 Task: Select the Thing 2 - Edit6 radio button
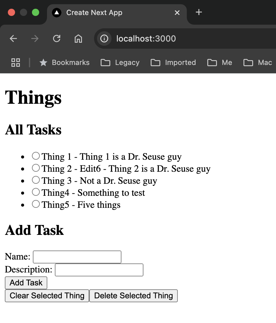(36, 168)
